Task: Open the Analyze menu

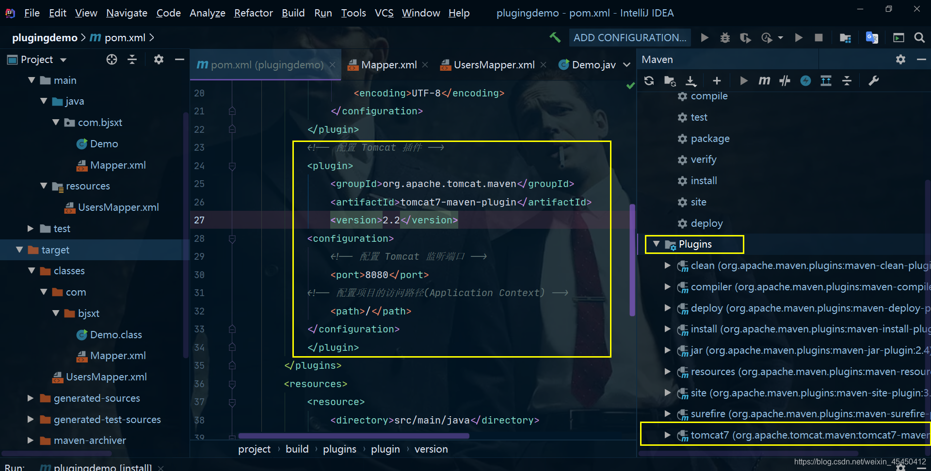Action: pyautogui.click(x=207, y=13)
